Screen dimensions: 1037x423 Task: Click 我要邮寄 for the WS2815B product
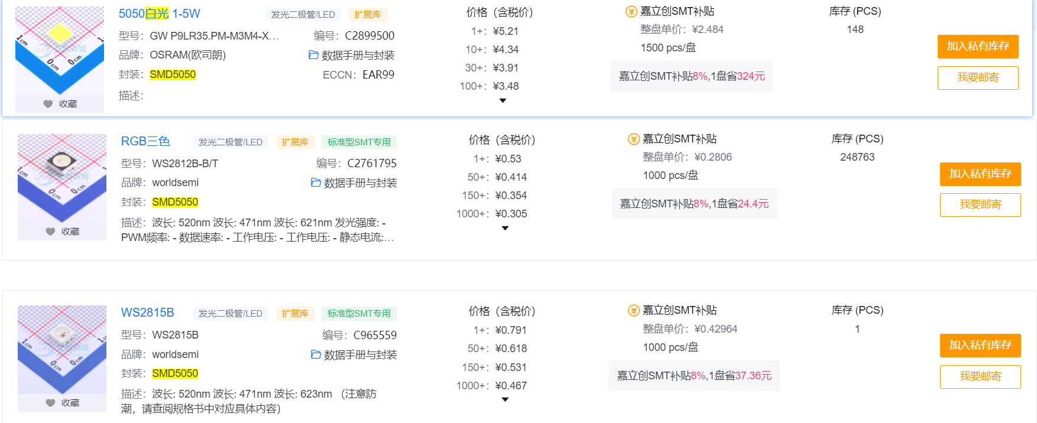(980, 377)
